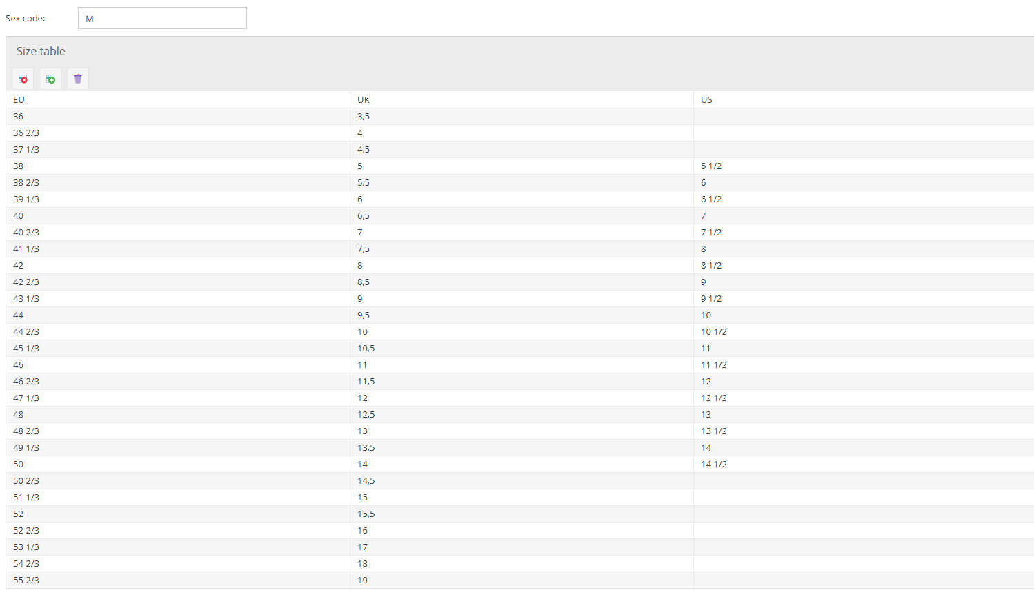Select UK cell '6,5'
1034x595 pixels.
coord(521,215)
